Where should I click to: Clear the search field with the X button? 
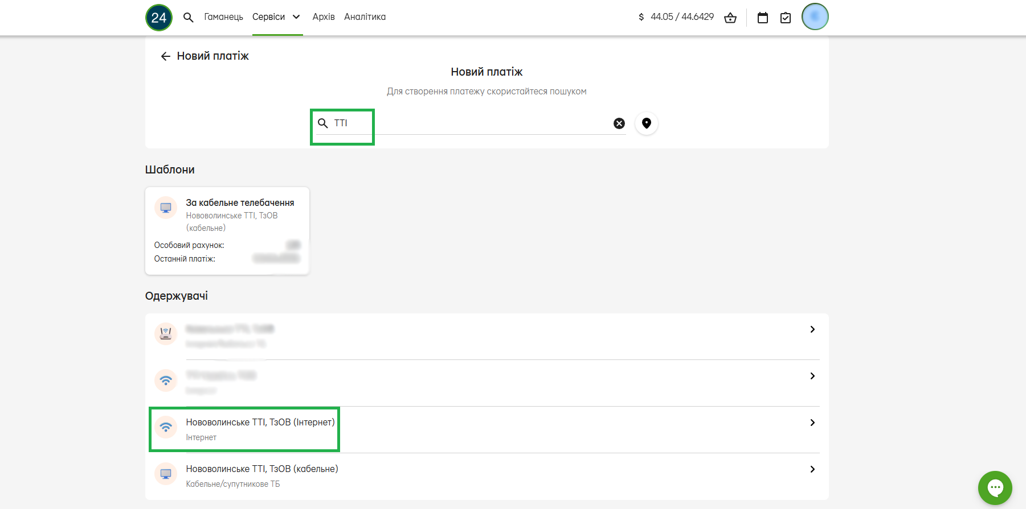pos(619,123)
